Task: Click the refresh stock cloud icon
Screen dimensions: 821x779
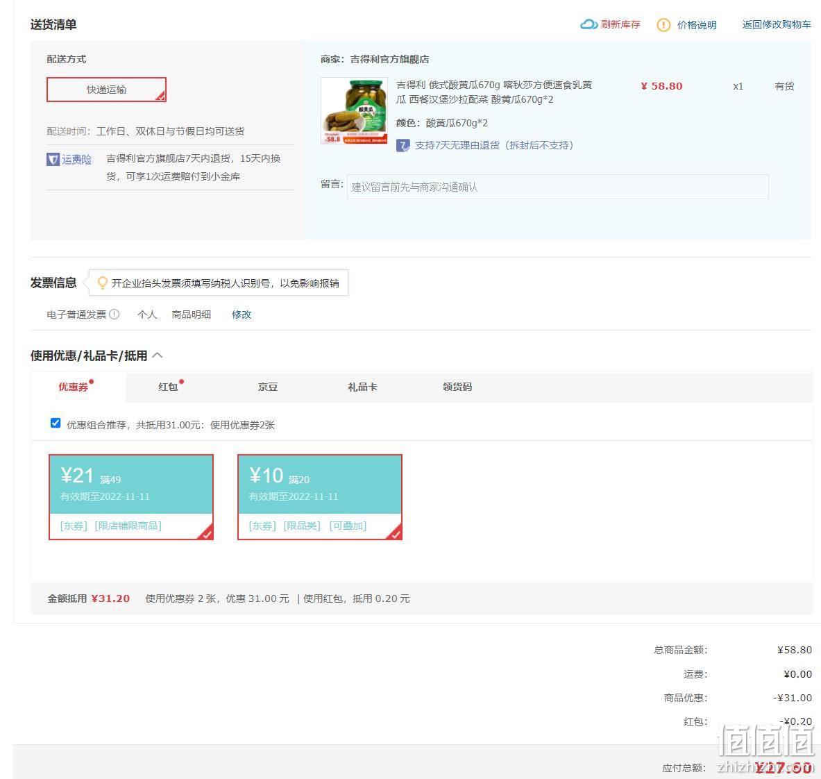Action: pos(589,24)
